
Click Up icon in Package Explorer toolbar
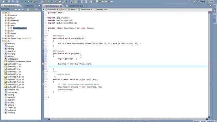(x=23, y=9)
